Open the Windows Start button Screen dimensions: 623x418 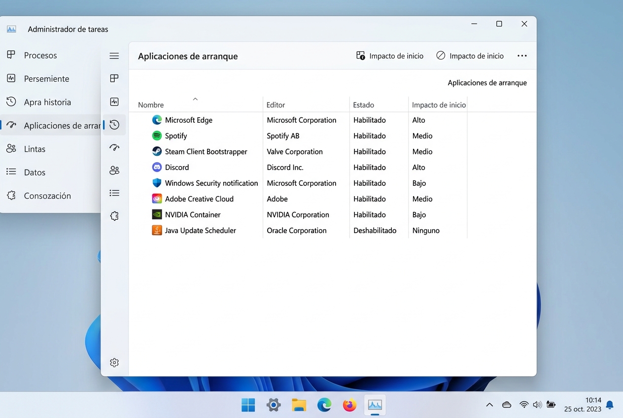pyautogui.click(x=248, y=405)
